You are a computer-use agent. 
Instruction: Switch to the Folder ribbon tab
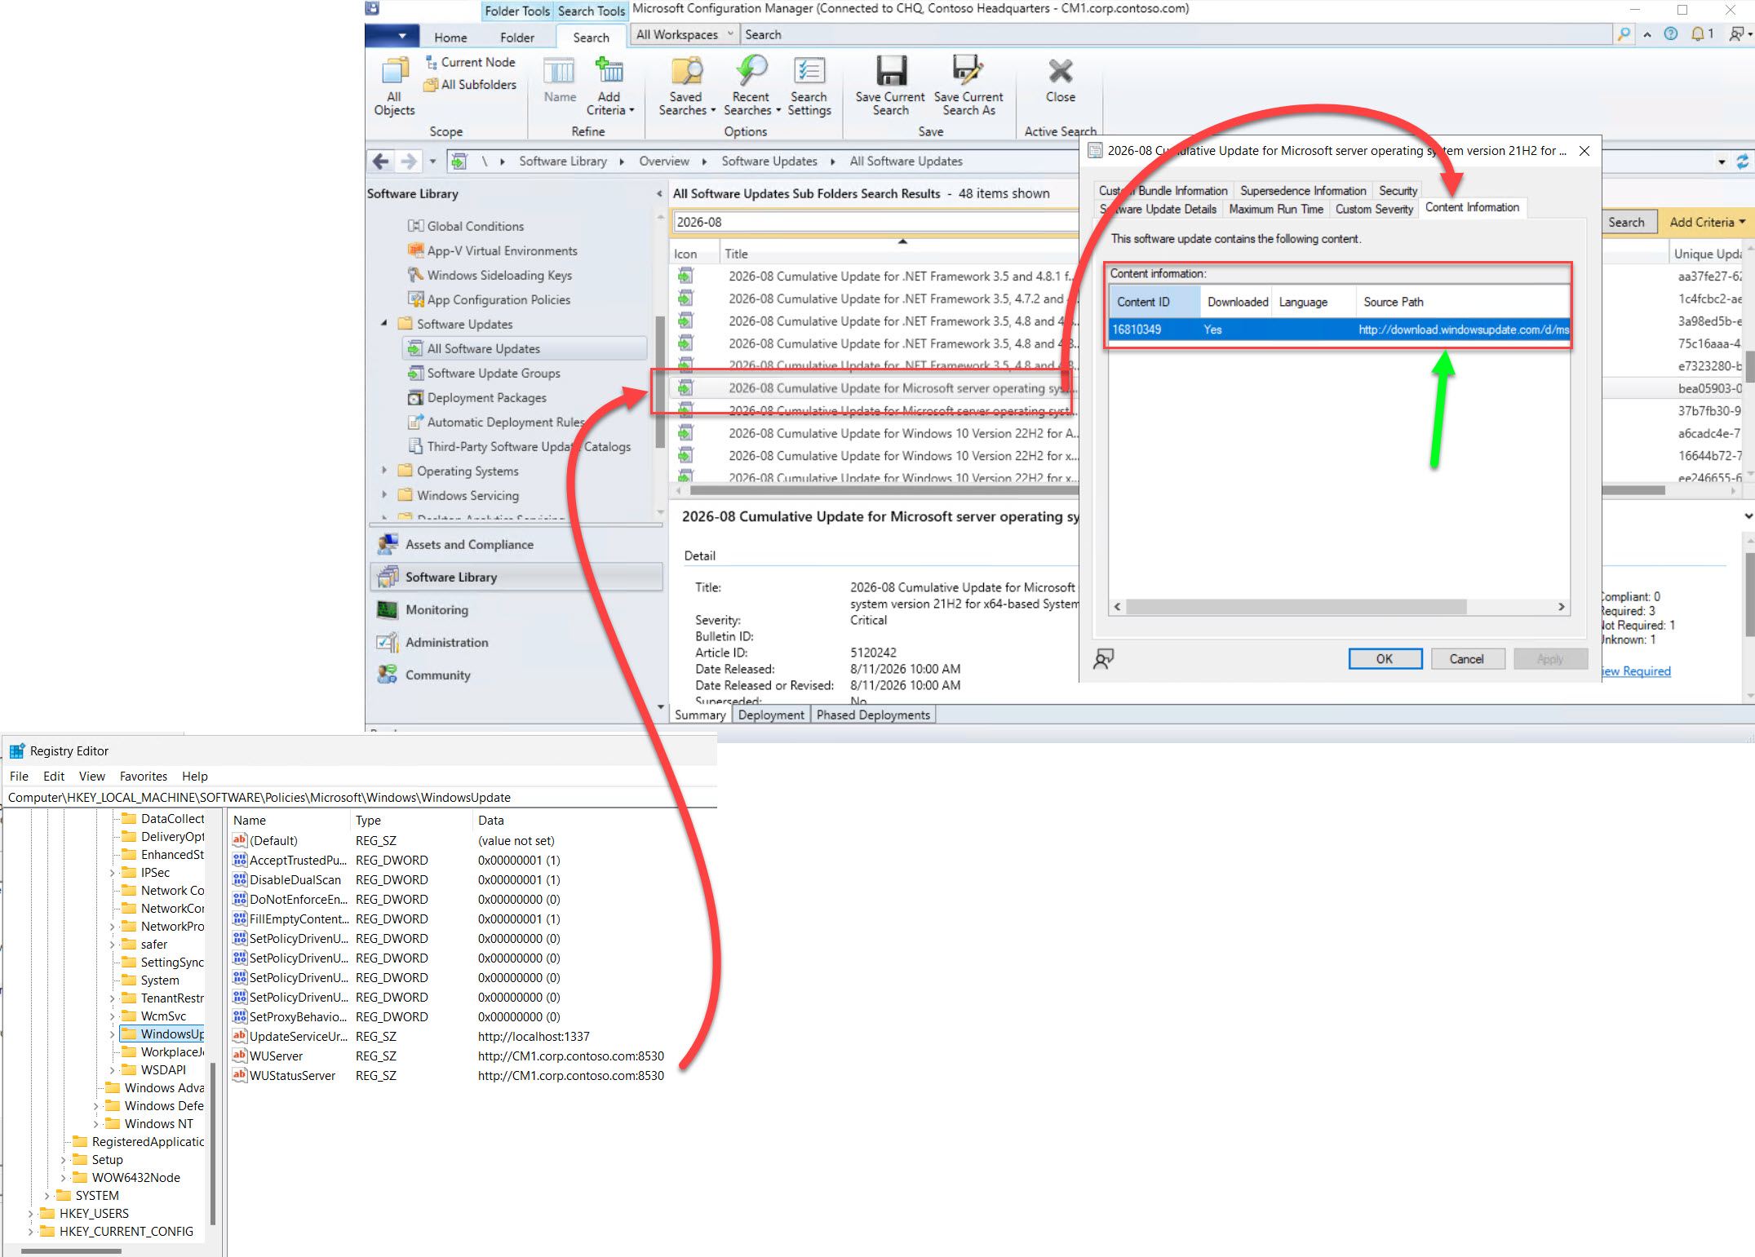click(517, 38)
